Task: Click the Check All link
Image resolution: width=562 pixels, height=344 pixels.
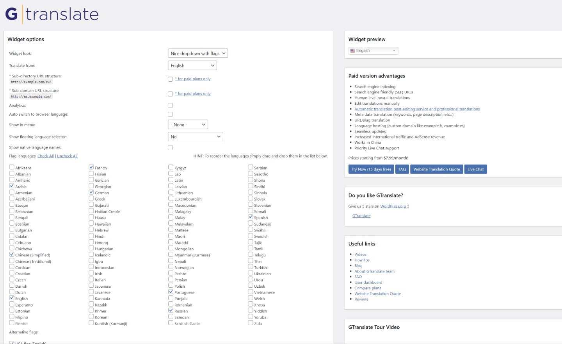Action: (46, 156)
